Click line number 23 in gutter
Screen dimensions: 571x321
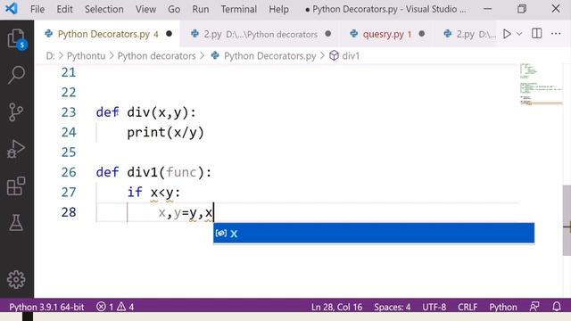click(69, 112)
